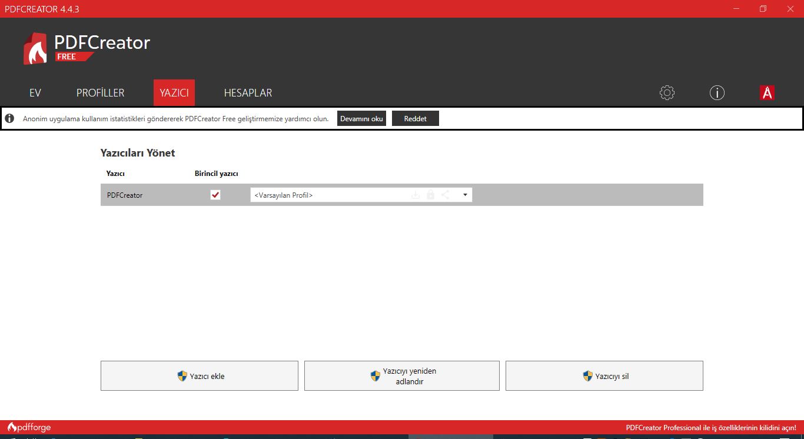The image size is (804, 439).
Task: Select the PDFCreator printer row name
Action: 125,195
